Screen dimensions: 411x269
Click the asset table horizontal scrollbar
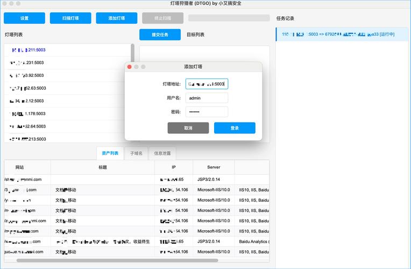point(117,260)
